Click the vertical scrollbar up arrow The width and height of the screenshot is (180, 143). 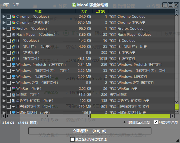(177, 15)
